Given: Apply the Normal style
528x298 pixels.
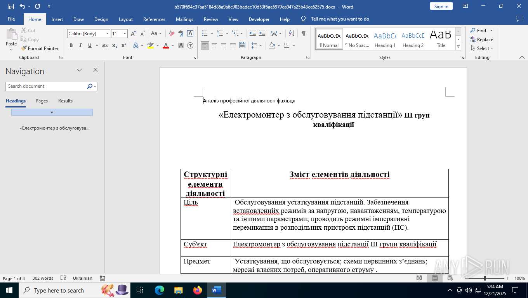Looking at the screenshot, I should coord(329,39).
